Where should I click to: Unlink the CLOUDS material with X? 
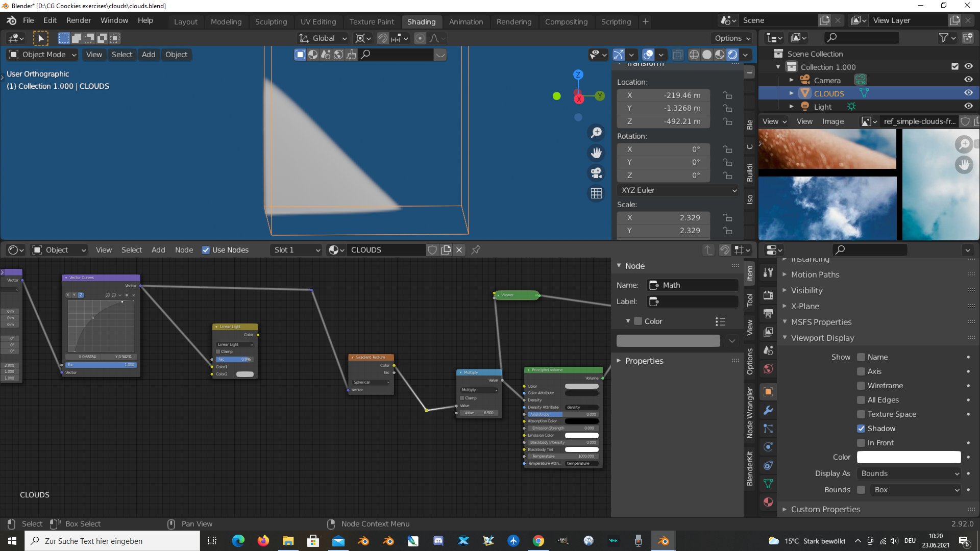coord(459,250)
